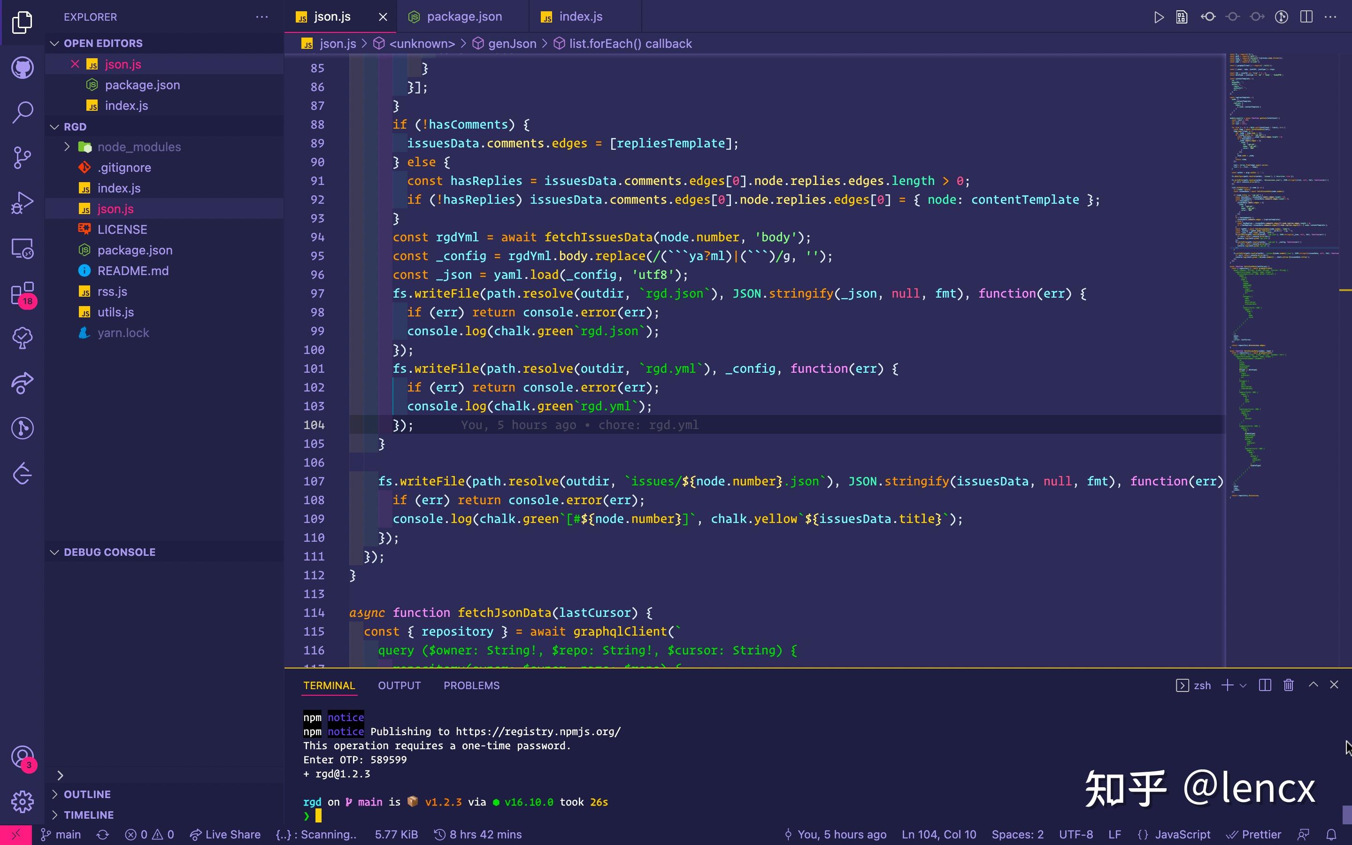
Task: Open the Manage gear menu
Action: [23, 801]
